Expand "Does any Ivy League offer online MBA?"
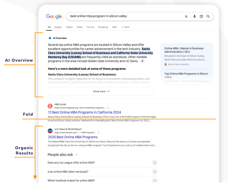The height and width of the screenshot is (187, 228). tap(155, 163)
